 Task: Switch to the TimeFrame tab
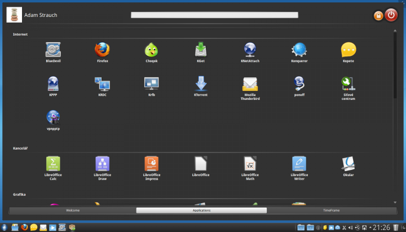[331, 210]
